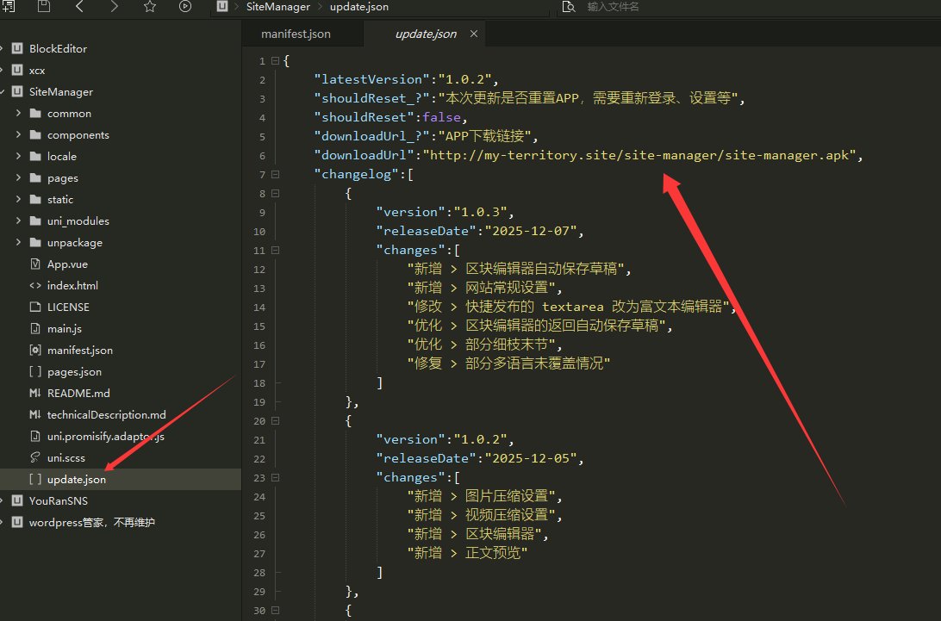Image resolution: width=941 pixels, height=621 pixels.
Task: Go forward with the right arrow icon
Action: 115,7
